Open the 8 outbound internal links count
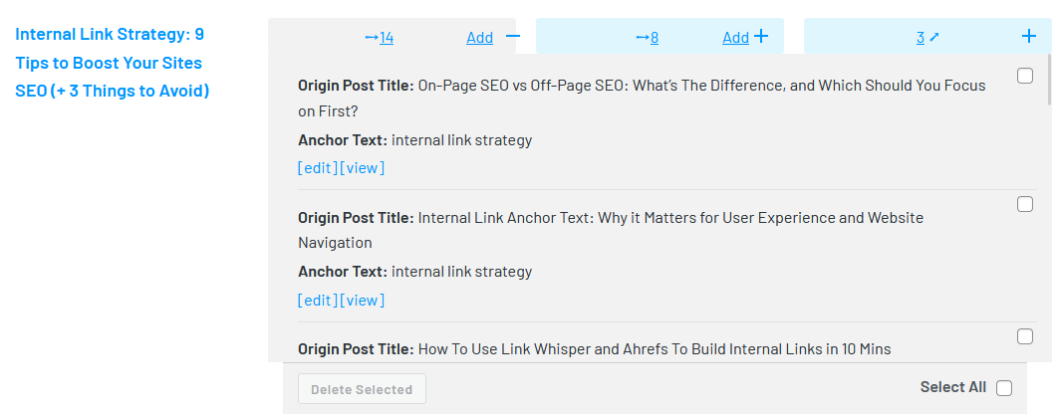This screenshot has height=418, width=1056. 648,38
